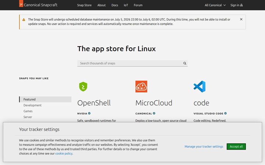Image resolution: width=265 pixels, height=165 pixels.
Task: Click the Sign in link
Action: pyautogui.click(x=237, y=5)
